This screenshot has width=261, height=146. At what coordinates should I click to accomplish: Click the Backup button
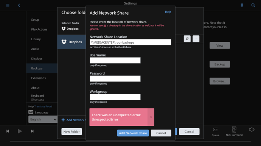[220, 64]
